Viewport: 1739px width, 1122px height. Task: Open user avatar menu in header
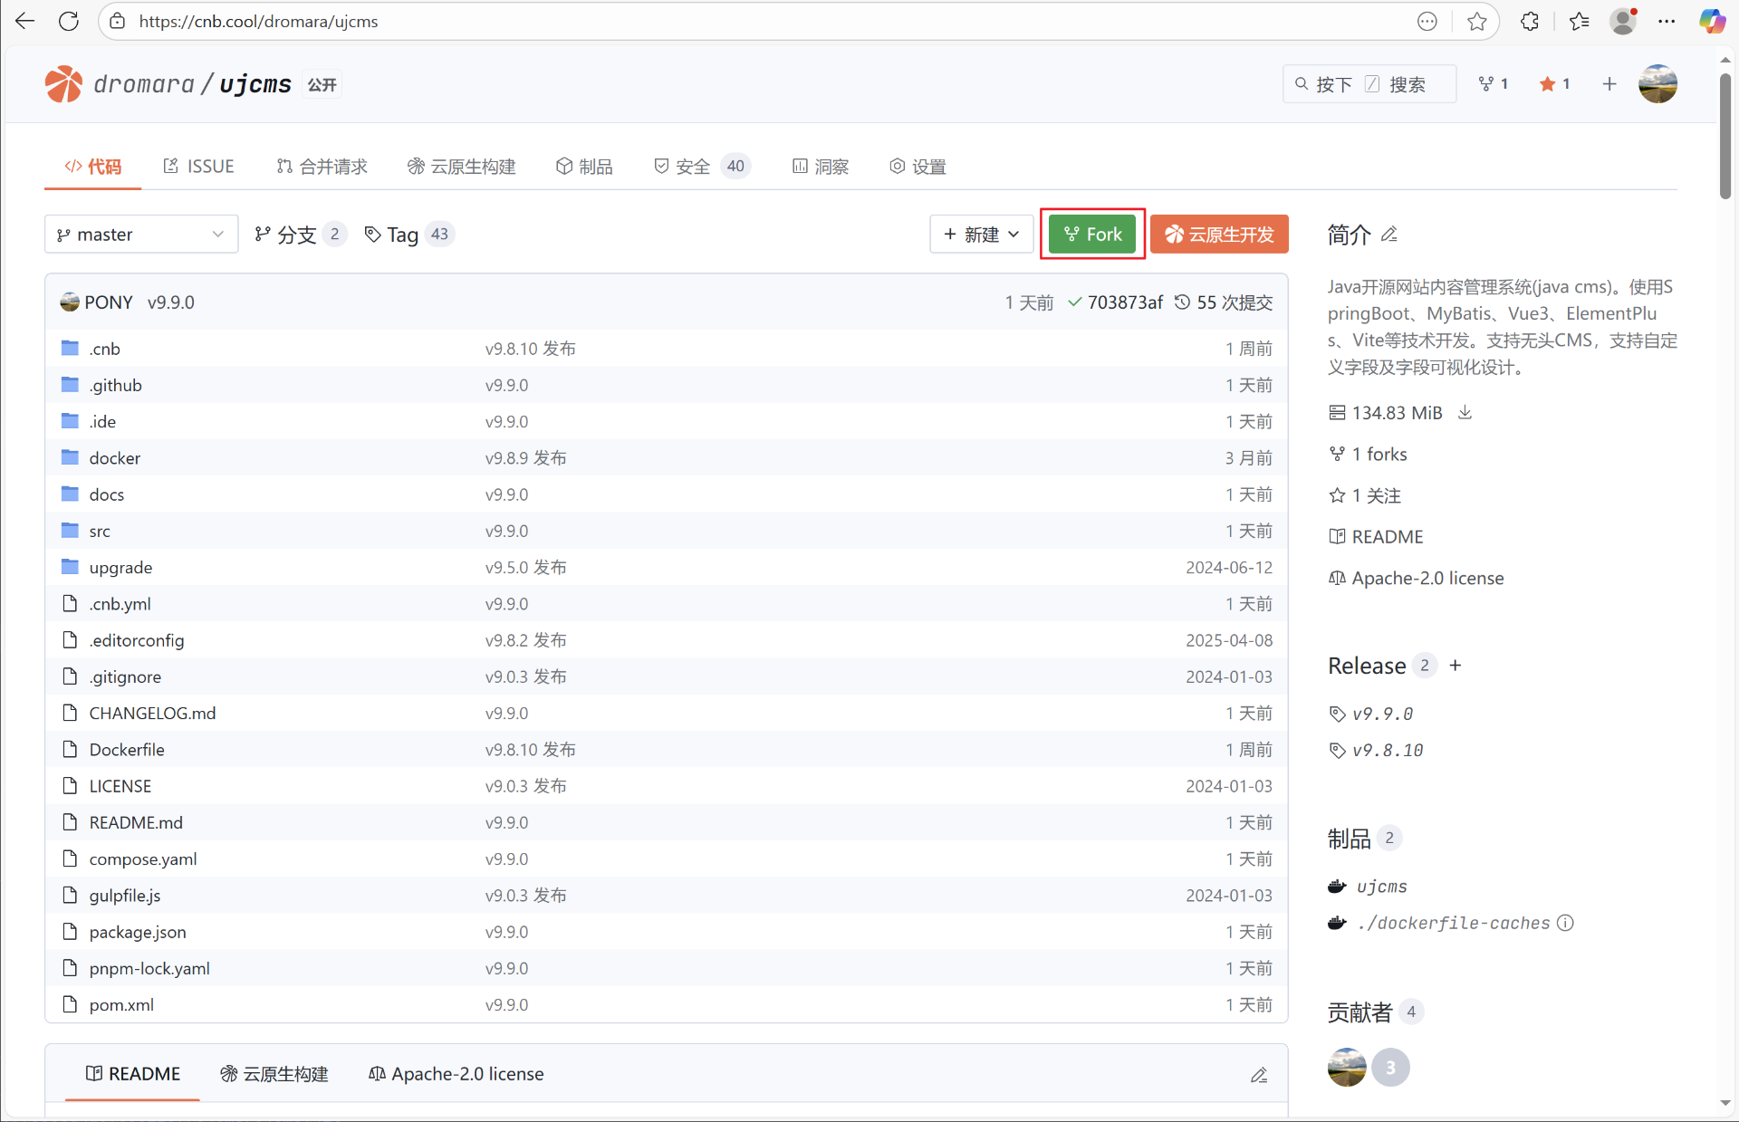pyautogui.click(x=1657, y=84)
